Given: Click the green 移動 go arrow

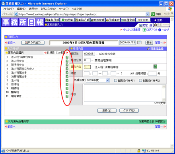Looking at the screenshot, I should (153, 14).
